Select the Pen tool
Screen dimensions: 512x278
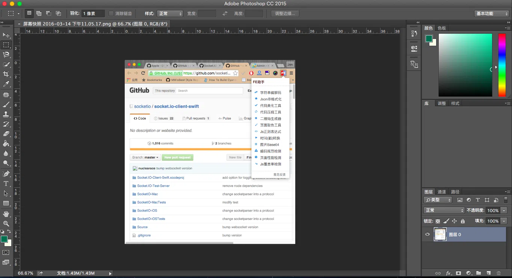pos(6,173)
